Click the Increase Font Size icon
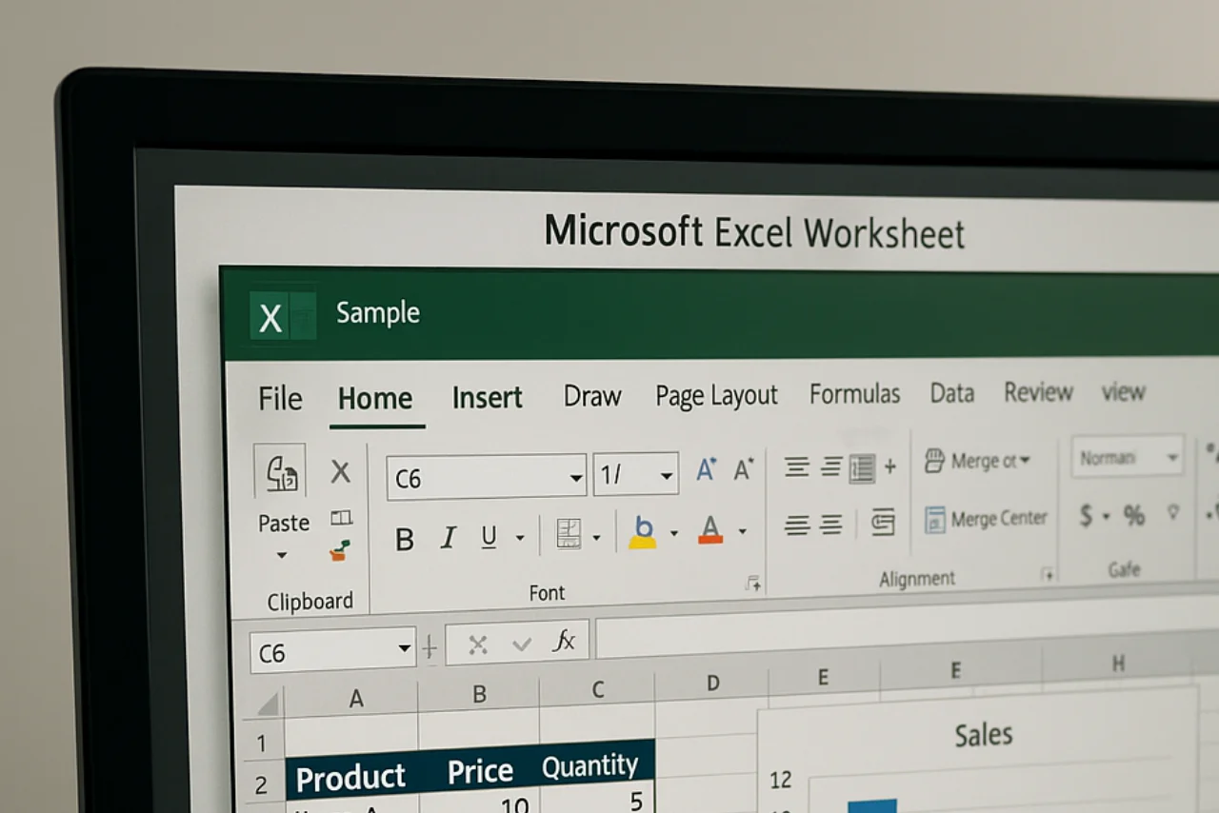 click(x=705, y=466)
